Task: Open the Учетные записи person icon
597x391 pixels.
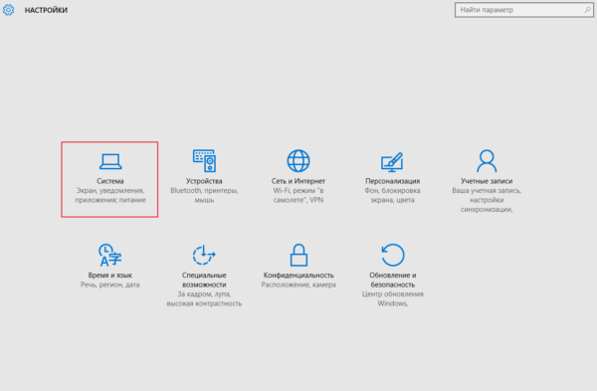Action: (x=487, y=160)
